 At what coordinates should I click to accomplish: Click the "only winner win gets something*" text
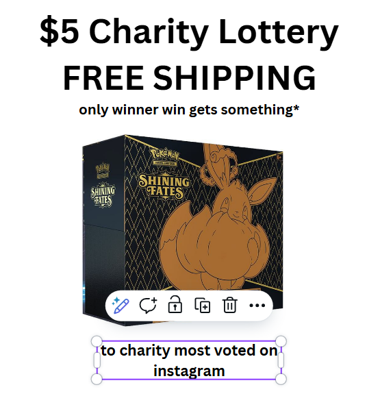click(189, 110)
